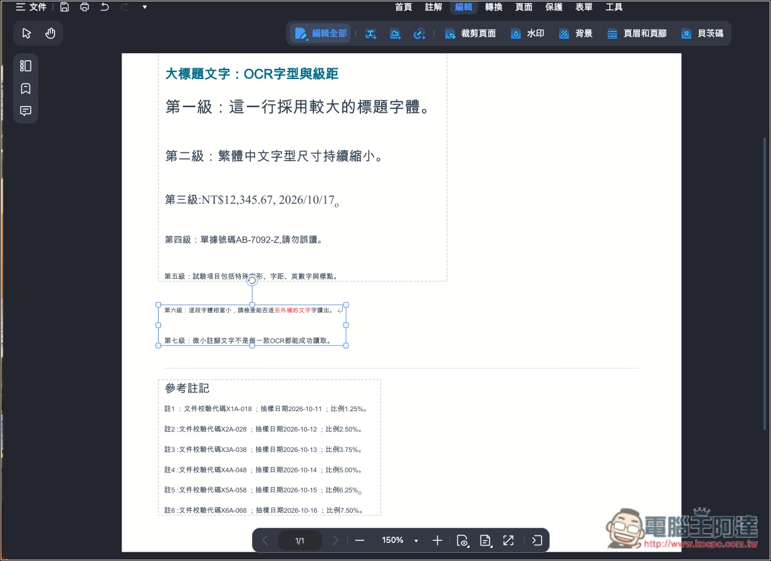The width and height of the screenshot is (771, 561).
Task: Click the 1/1 page number field
Action: (x=300, y=540)
